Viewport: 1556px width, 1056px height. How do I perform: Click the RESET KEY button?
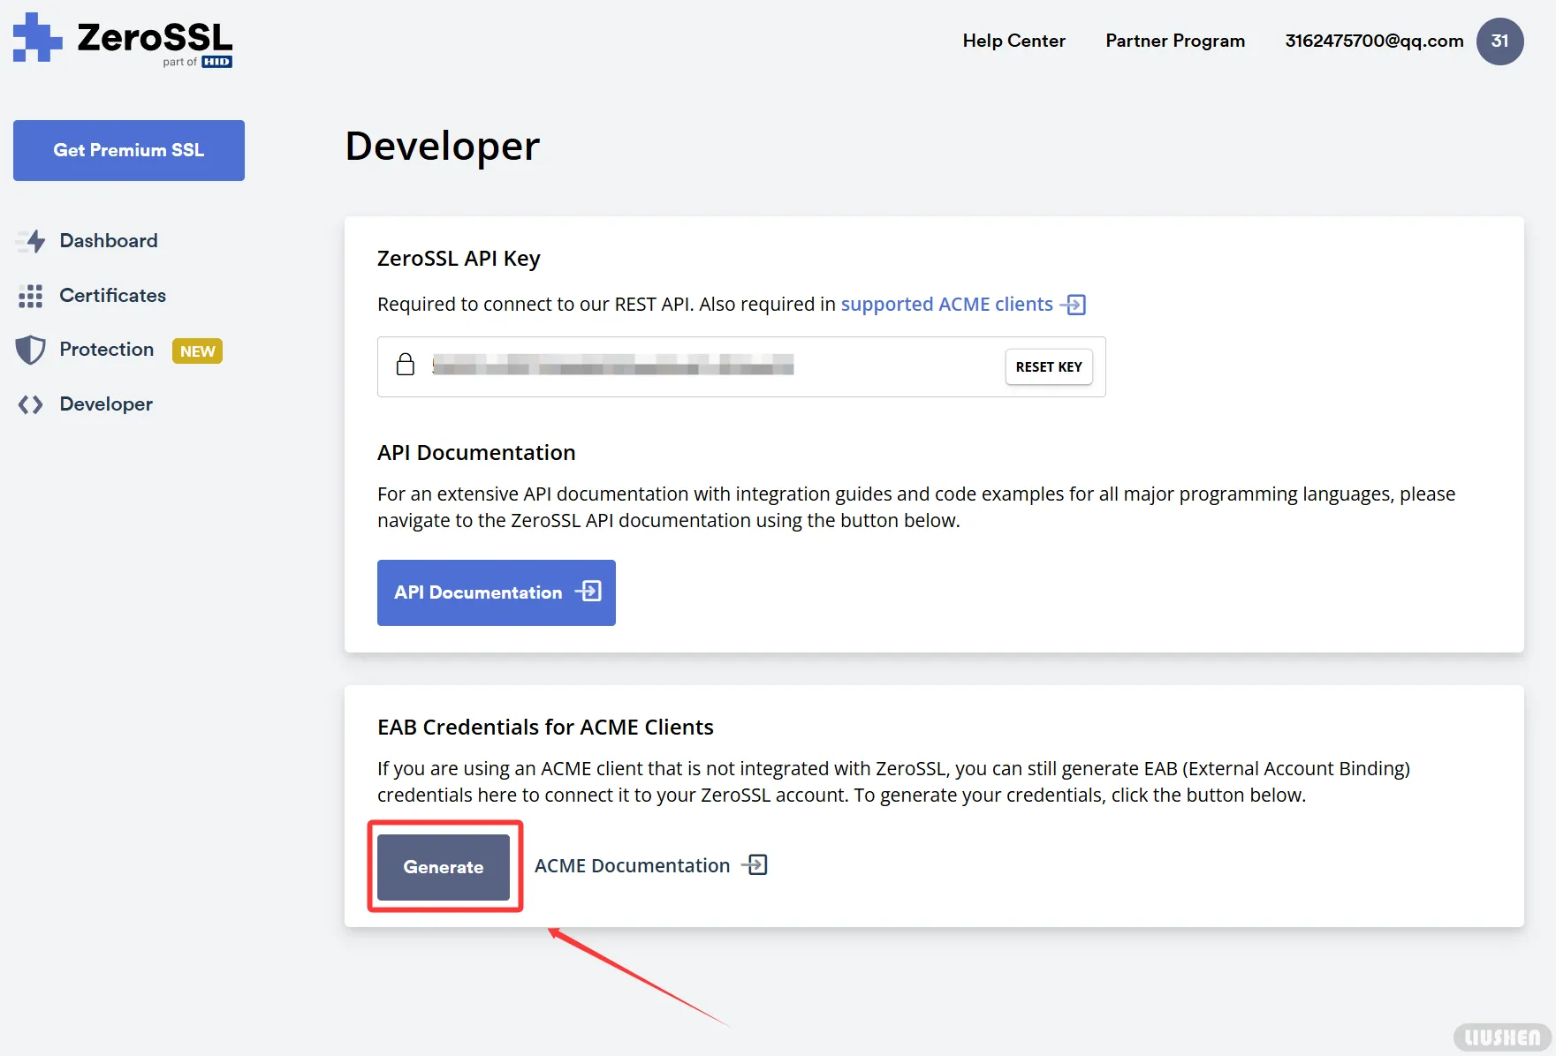click(1049, 367)
